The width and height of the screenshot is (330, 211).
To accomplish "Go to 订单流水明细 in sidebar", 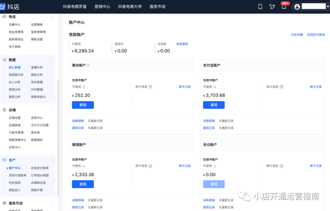I will 40,175.
